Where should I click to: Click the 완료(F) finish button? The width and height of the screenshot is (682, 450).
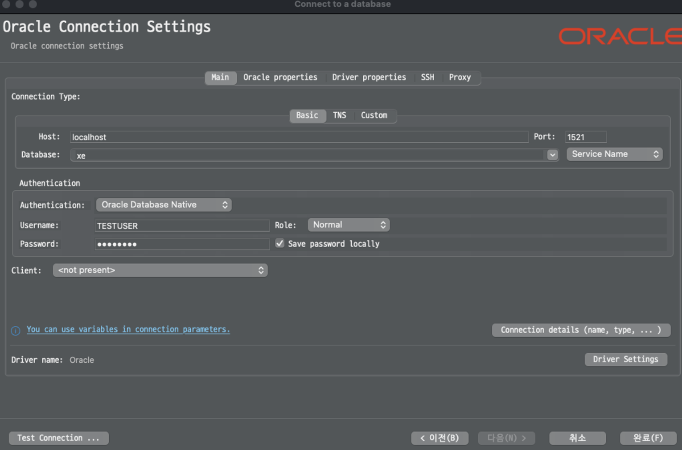click(x=649, y=438)
